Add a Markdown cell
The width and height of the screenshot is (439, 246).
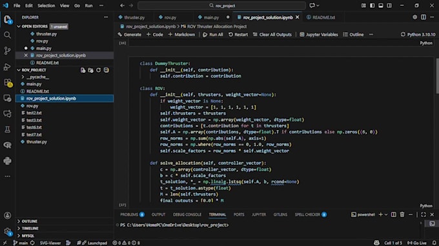pyautogui.click(x=181, y=34)
